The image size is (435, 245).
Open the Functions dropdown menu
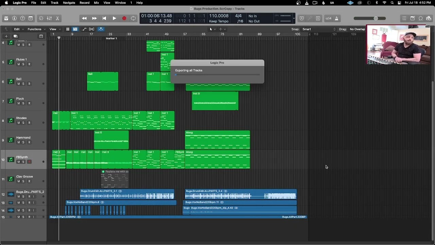click(x=36, y=29)
